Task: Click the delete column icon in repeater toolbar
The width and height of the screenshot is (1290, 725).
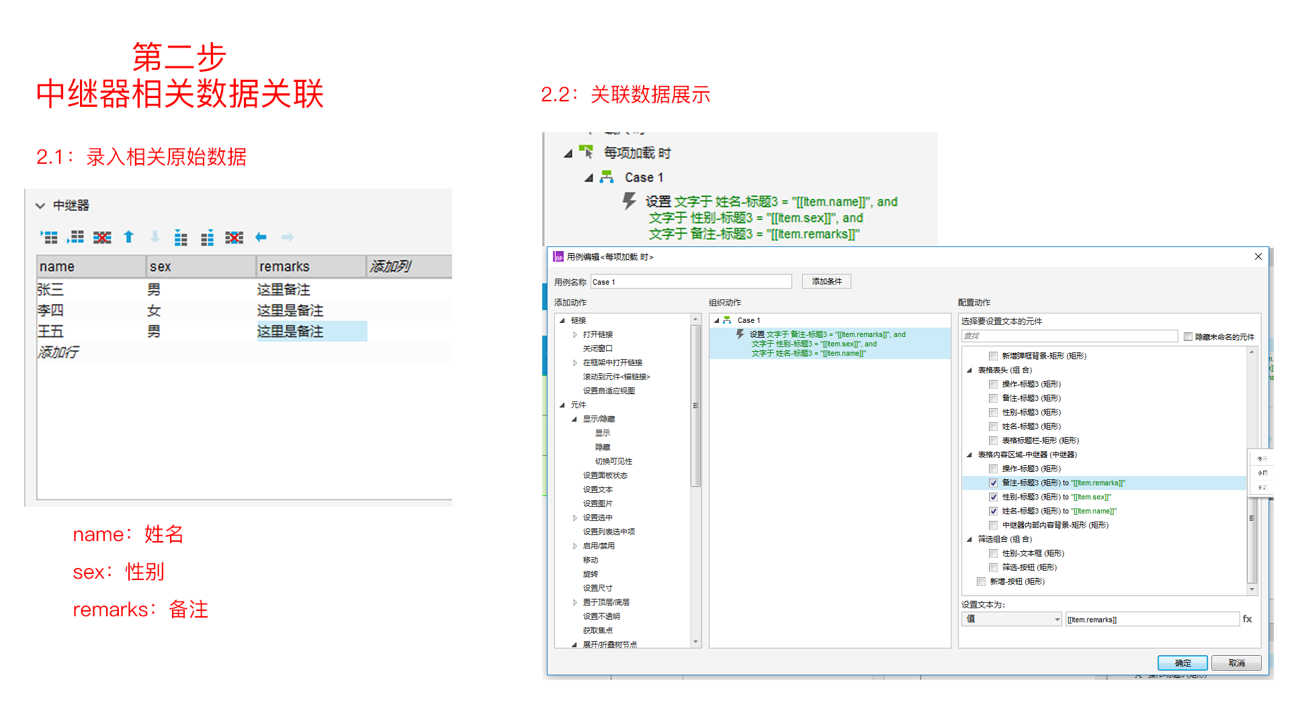Action: [234, 237]
